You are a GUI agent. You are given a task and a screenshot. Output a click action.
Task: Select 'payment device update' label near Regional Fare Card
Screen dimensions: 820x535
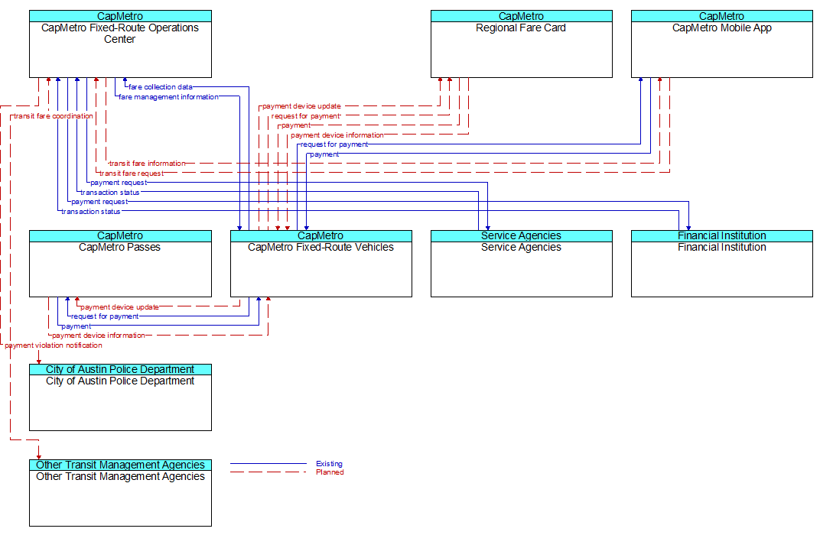[301, 106]
